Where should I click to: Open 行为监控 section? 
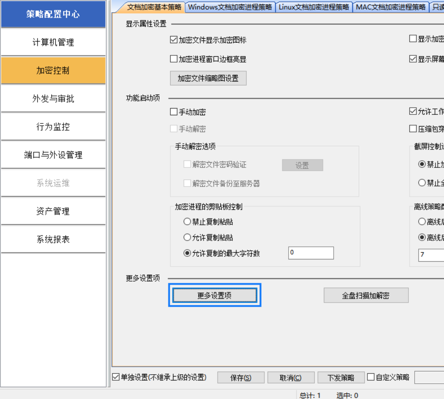[53, 127]
